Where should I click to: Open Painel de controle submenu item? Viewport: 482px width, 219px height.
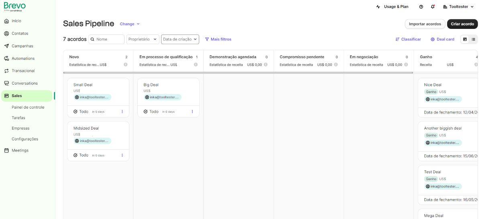tap(28, 107)
